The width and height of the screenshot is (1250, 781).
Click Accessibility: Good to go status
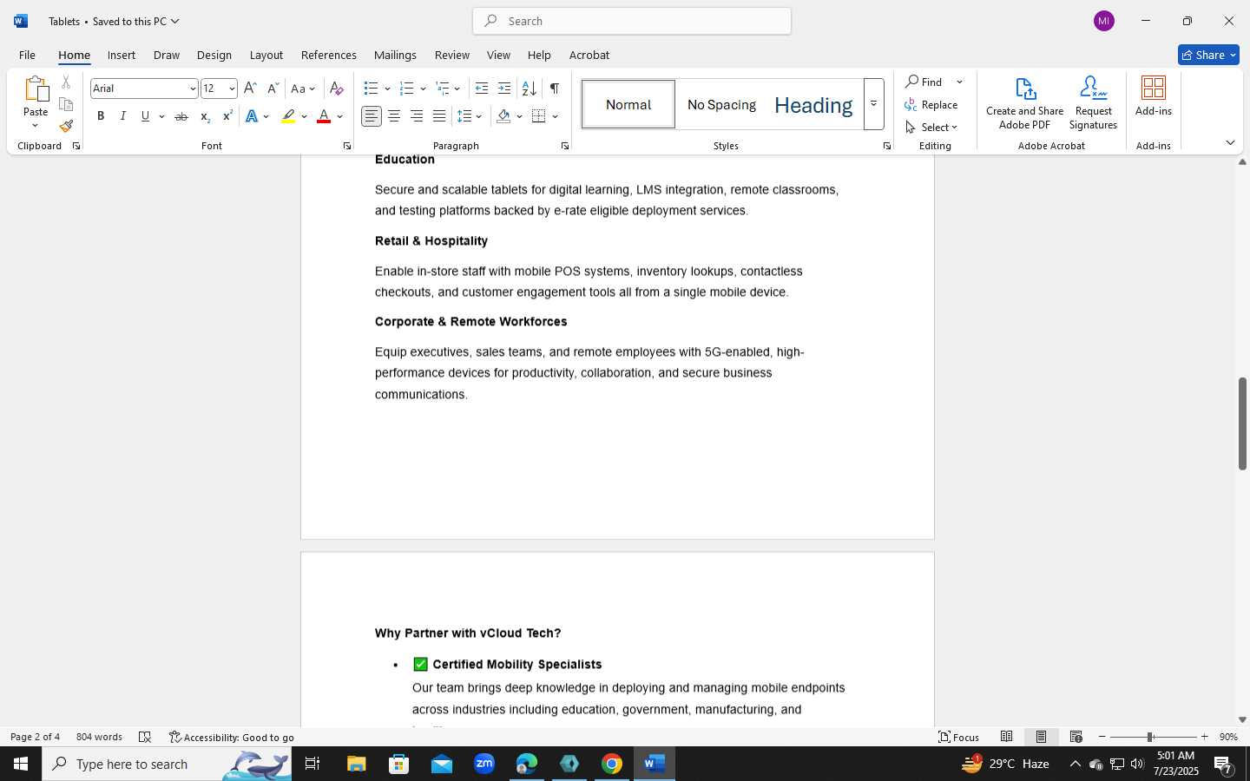click(x=232, y=738)
